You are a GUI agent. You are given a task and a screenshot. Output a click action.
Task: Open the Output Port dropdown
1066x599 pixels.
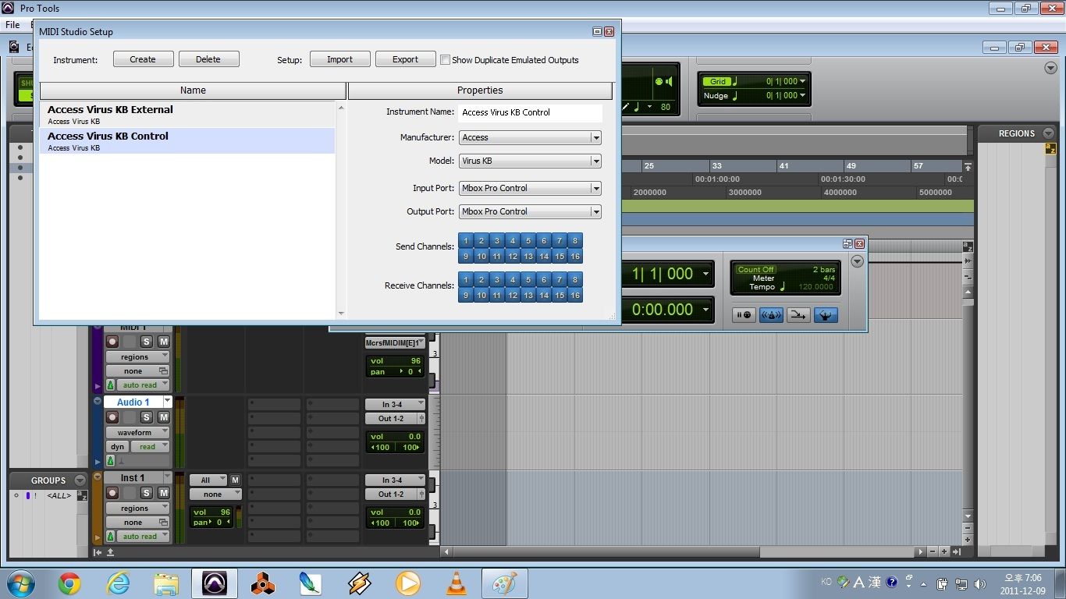click(530, 211)
